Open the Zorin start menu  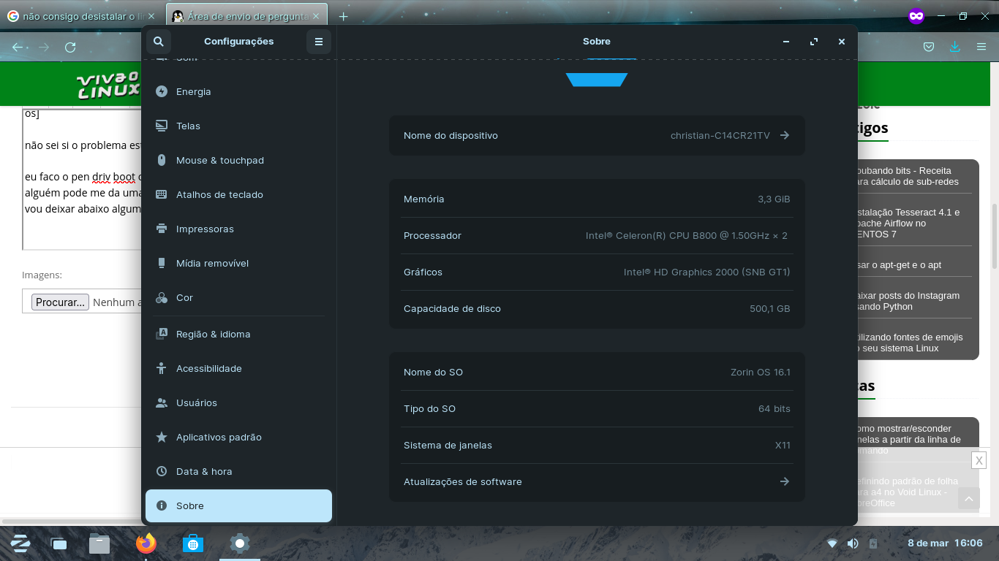[x=20, y=543]
